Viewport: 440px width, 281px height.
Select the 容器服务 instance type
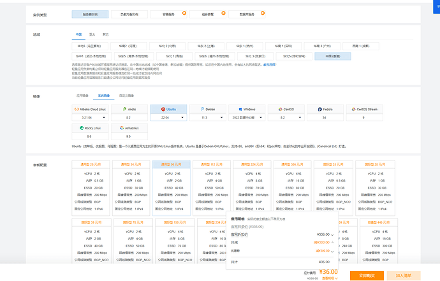[168, 14]
